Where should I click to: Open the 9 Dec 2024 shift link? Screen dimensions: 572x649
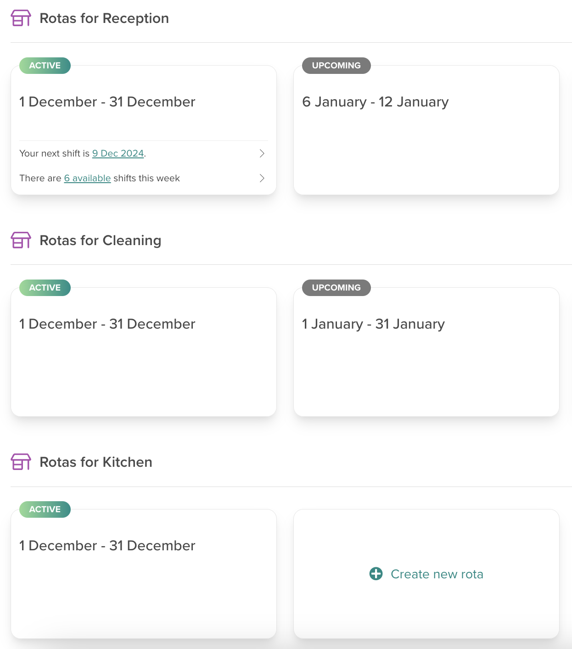(x=118, y=153)
